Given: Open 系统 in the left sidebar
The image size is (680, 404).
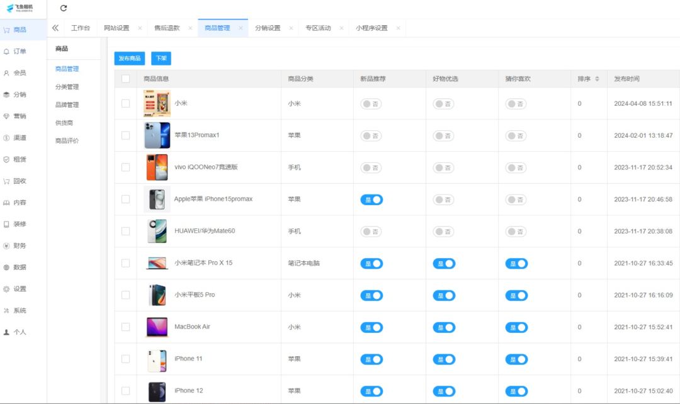Looking at the screenshot, I should click(x=20, y=310).
